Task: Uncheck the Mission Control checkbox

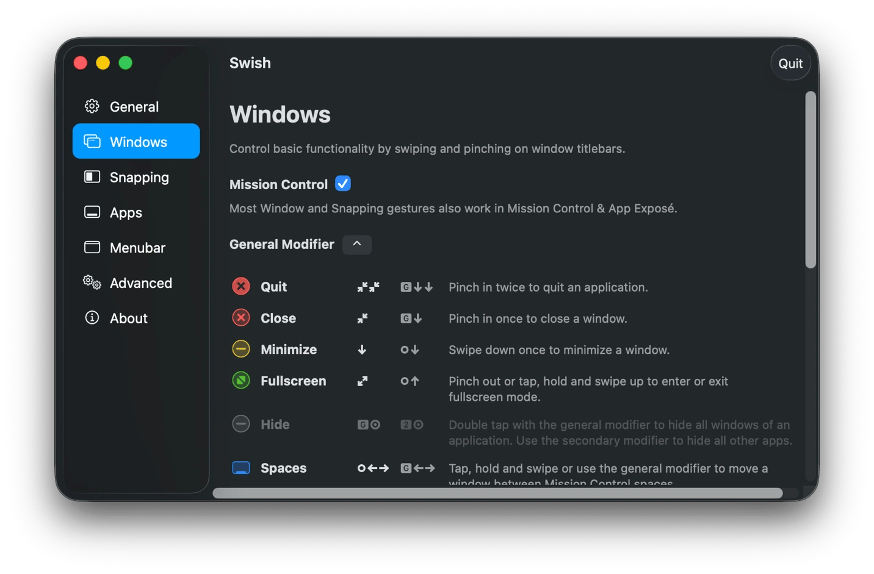Action: click(x=343, y=184)
